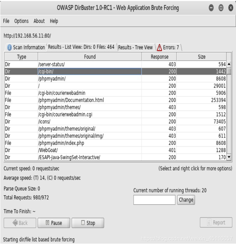
Task: Click size value 253394
Action: coord(218,100)
